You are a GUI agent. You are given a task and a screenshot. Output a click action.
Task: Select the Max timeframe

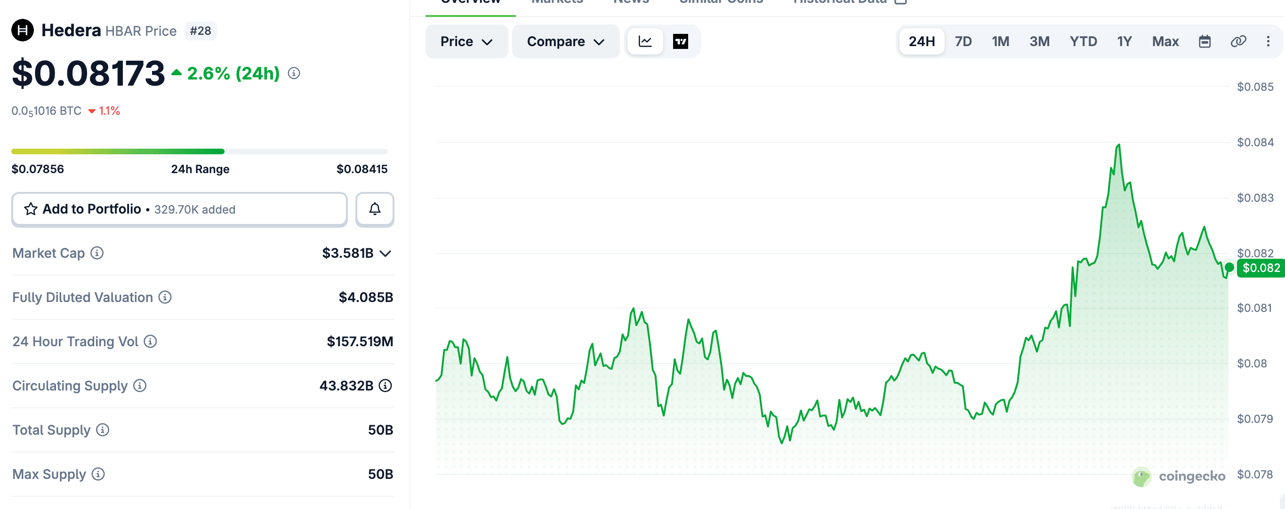1165,41
